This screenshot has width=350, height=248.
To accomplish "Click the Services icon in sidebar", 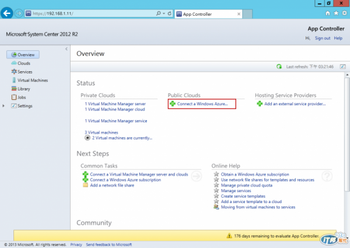I will (14, 71).
